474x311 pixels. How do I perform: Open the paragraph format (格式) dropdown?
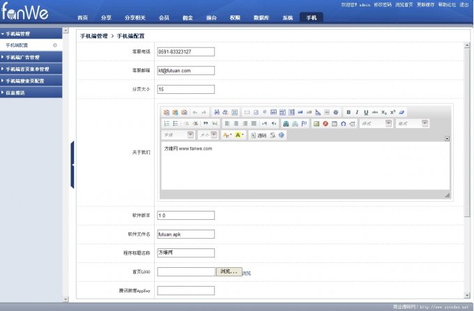coord(413,123)
